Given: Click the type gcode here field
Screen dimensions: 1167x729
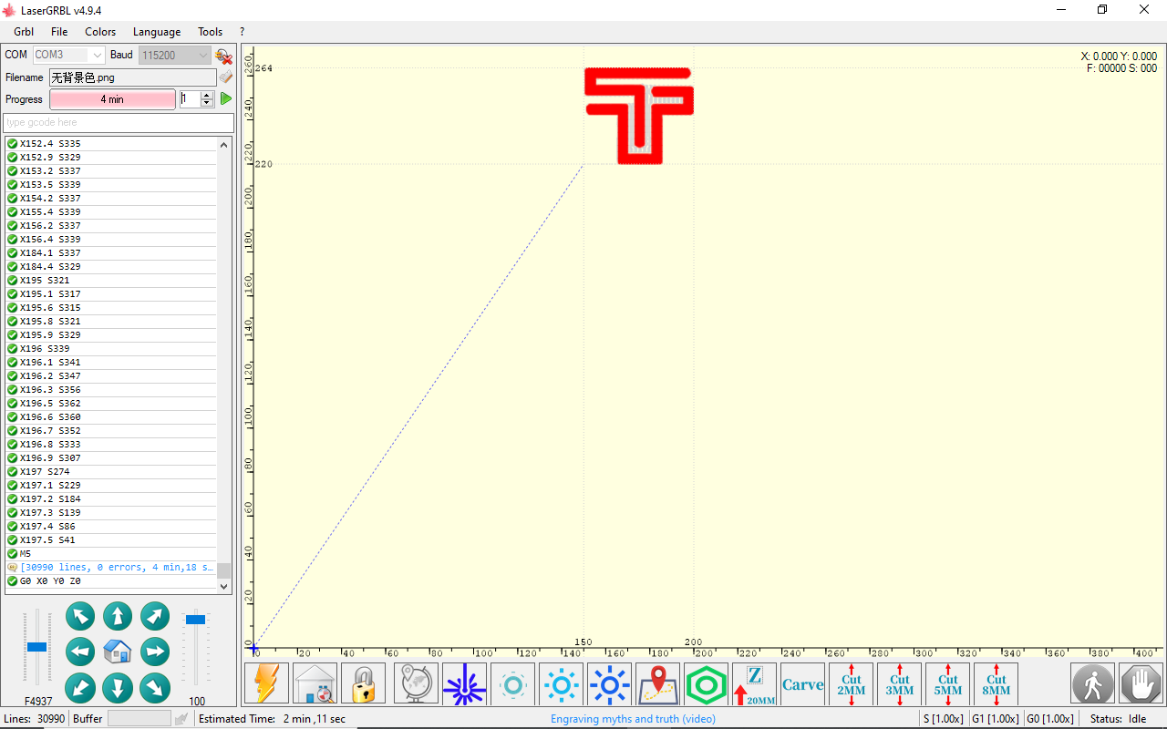Looking at the screenshot, I should [x=119, y=122].
